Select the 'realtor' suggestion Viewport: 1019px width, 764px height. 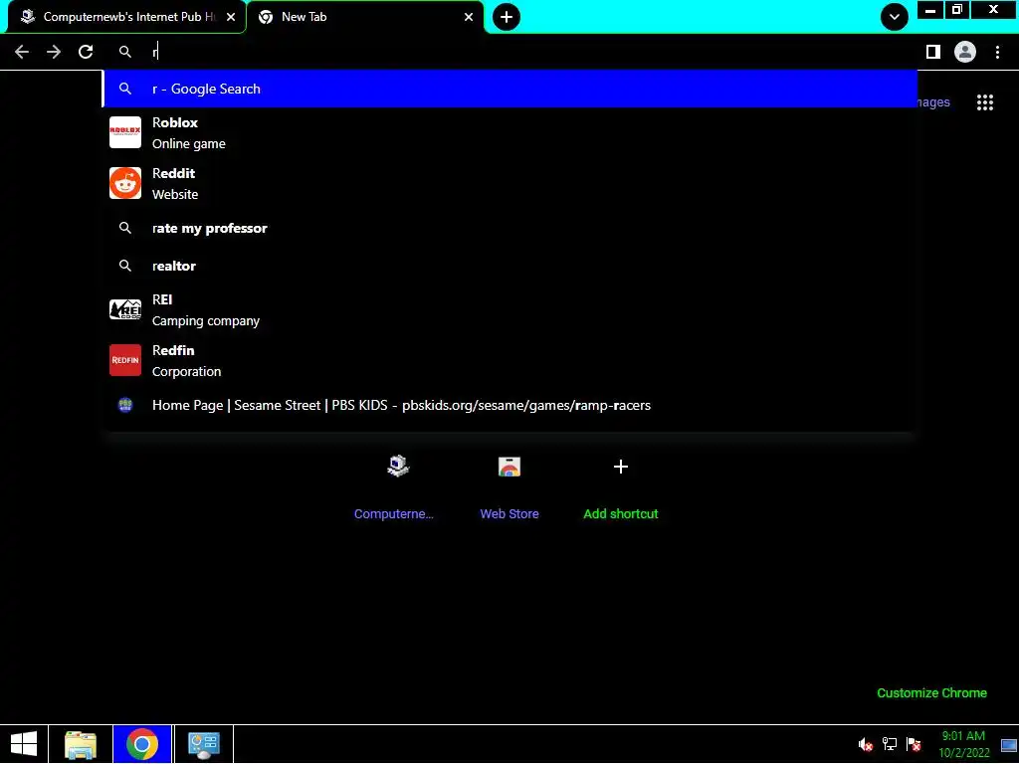click(x=509, y=266)
